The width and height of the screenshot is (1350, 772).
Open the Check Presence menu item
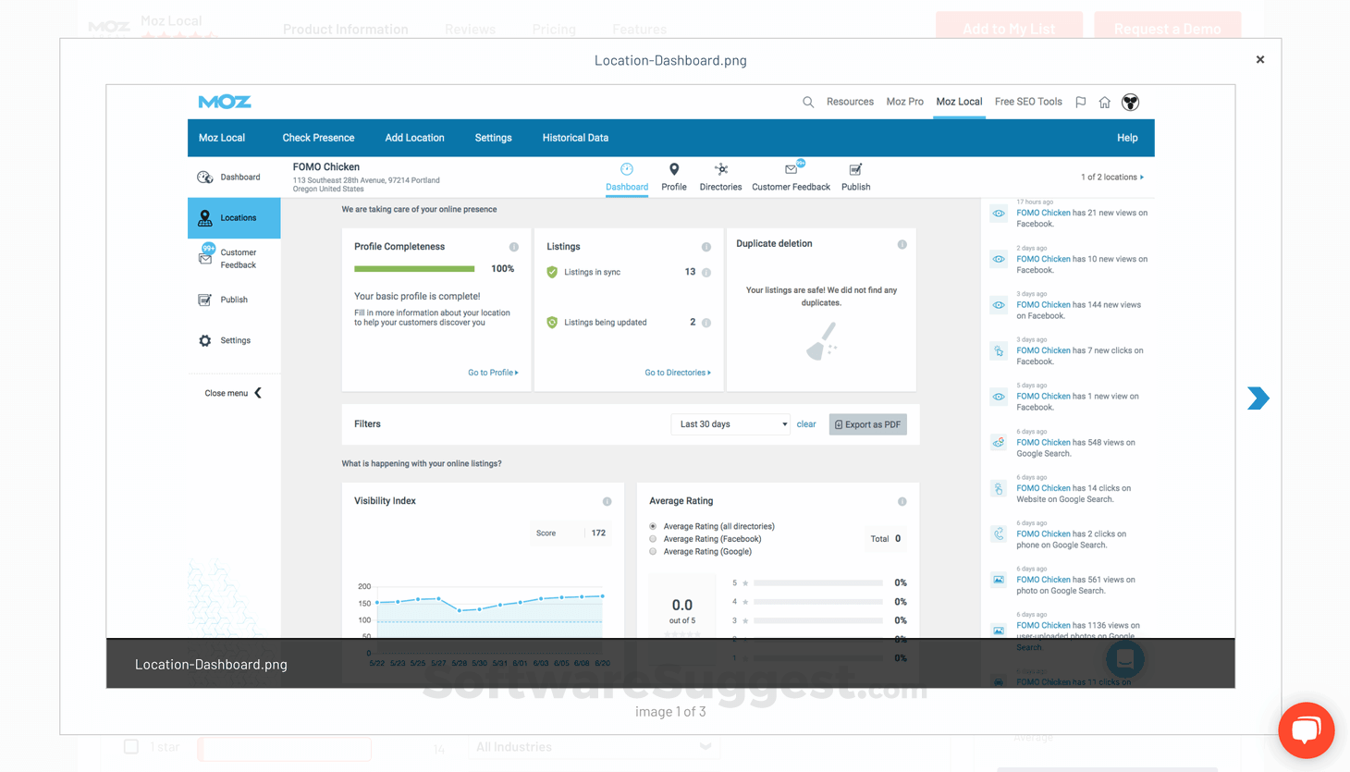(318, 138)
